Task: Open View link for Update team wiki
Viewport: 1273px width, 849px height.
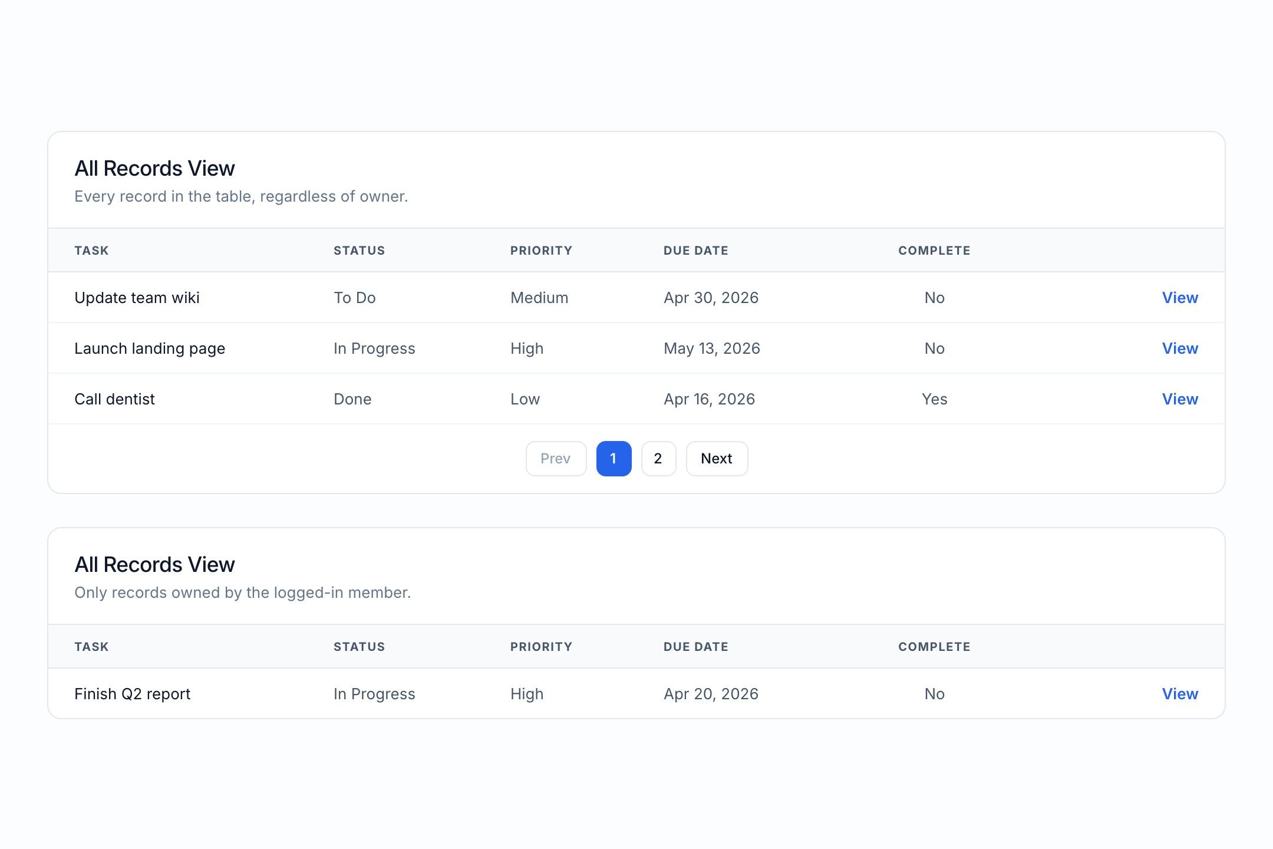Action: pyautogui.click(x=1179, y=298)
